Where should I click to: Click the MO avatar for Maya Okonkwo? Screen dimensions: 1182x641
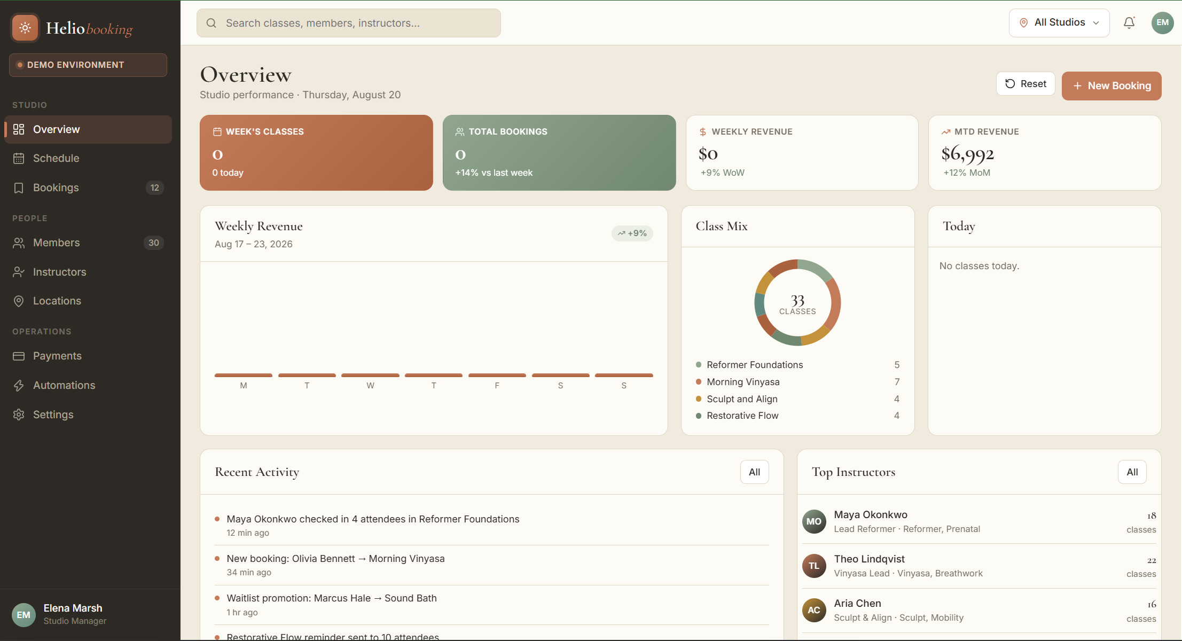click(x=814, y=521)
